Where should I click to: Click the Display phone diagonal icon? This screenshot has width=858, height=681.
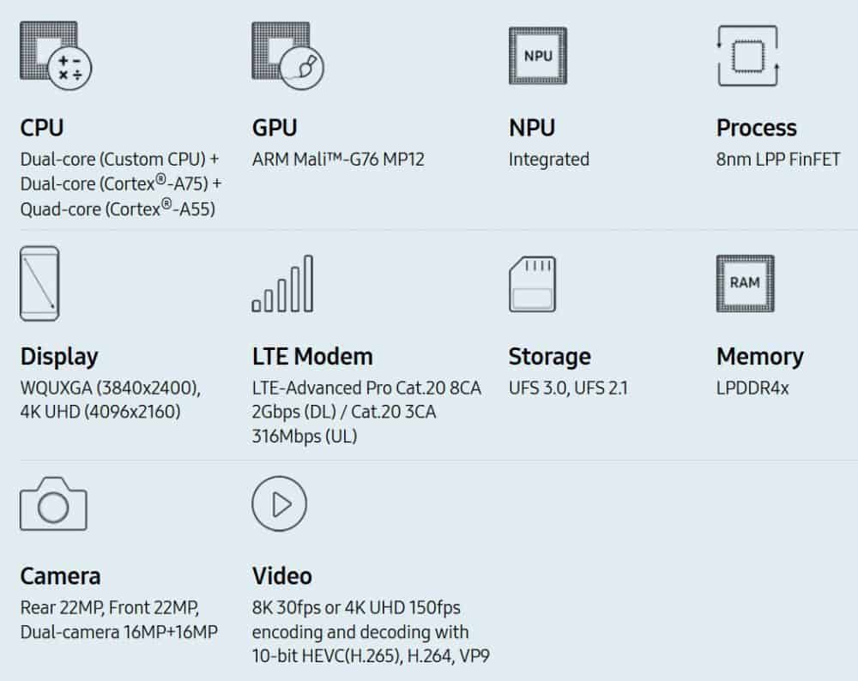click(39, 283)
